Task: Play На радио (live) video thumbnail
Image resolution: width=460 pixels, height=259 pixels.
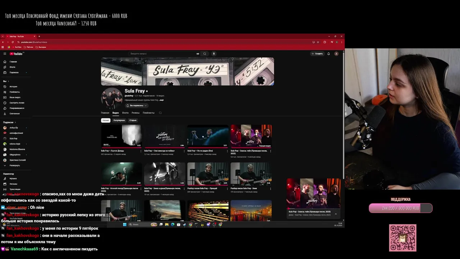Action: pyautogui.click(x=207, y=136)
